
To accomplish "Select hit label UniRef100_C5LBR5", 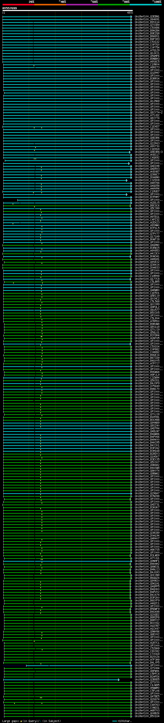I will click(147, 282).
